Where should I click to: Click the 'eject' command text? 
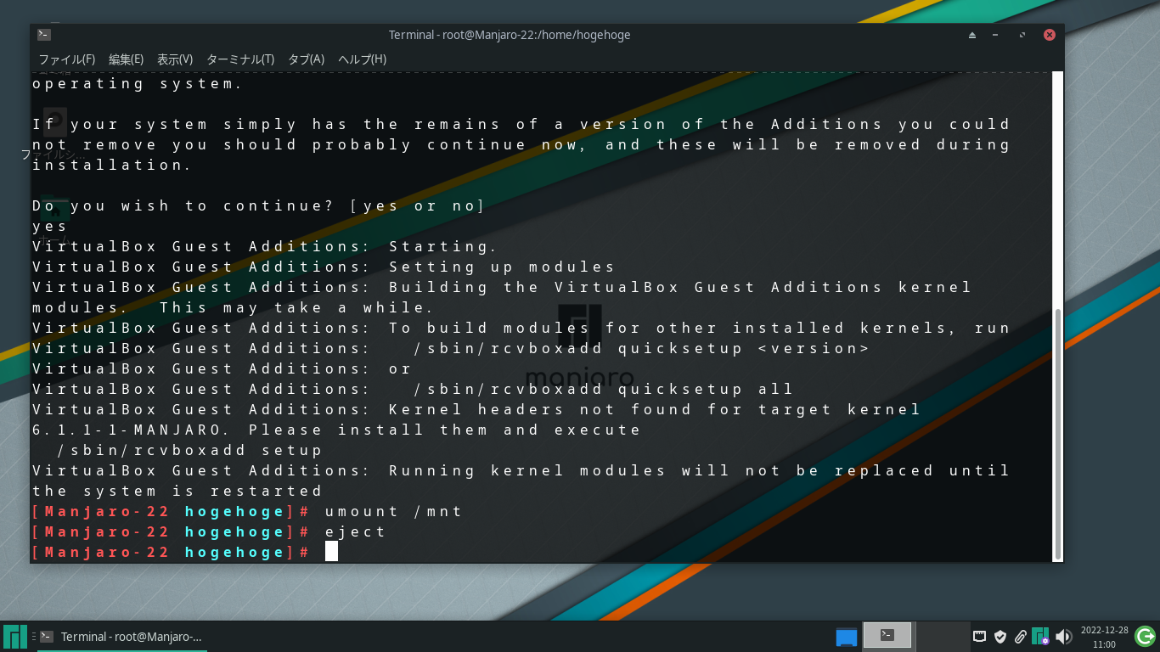[355, 531]
